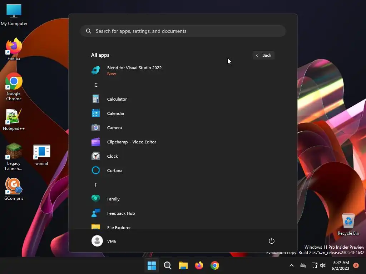Select Legacy Launcher desktop shortcut
This screenshot has width=366, height=274.
tap(14, 157)
